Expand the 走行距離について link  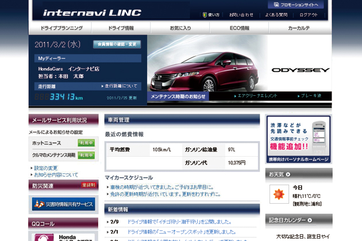coord(120,86)
